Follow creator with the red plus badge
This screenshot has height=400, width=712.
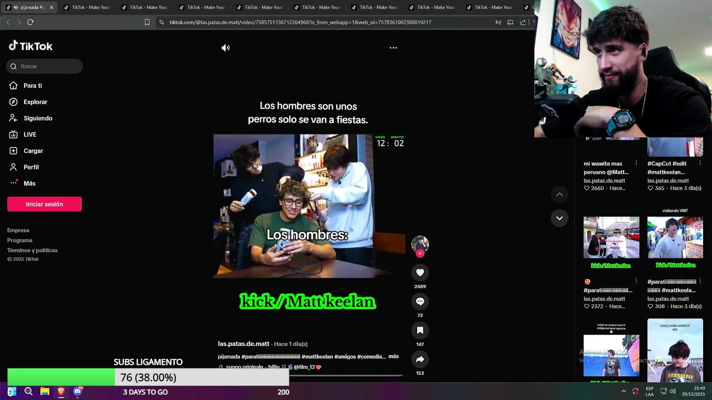[x=420, y=253]
